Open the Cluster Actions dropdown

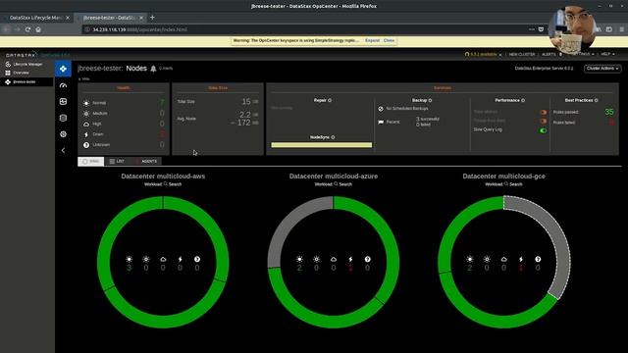[602, 69]
